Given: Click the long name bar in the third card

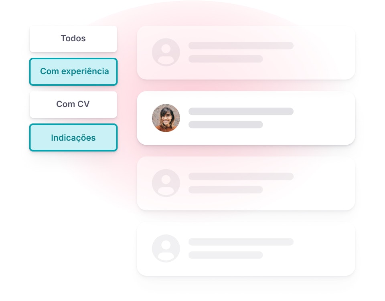Looking at the screenshot, I should point(241,176).
